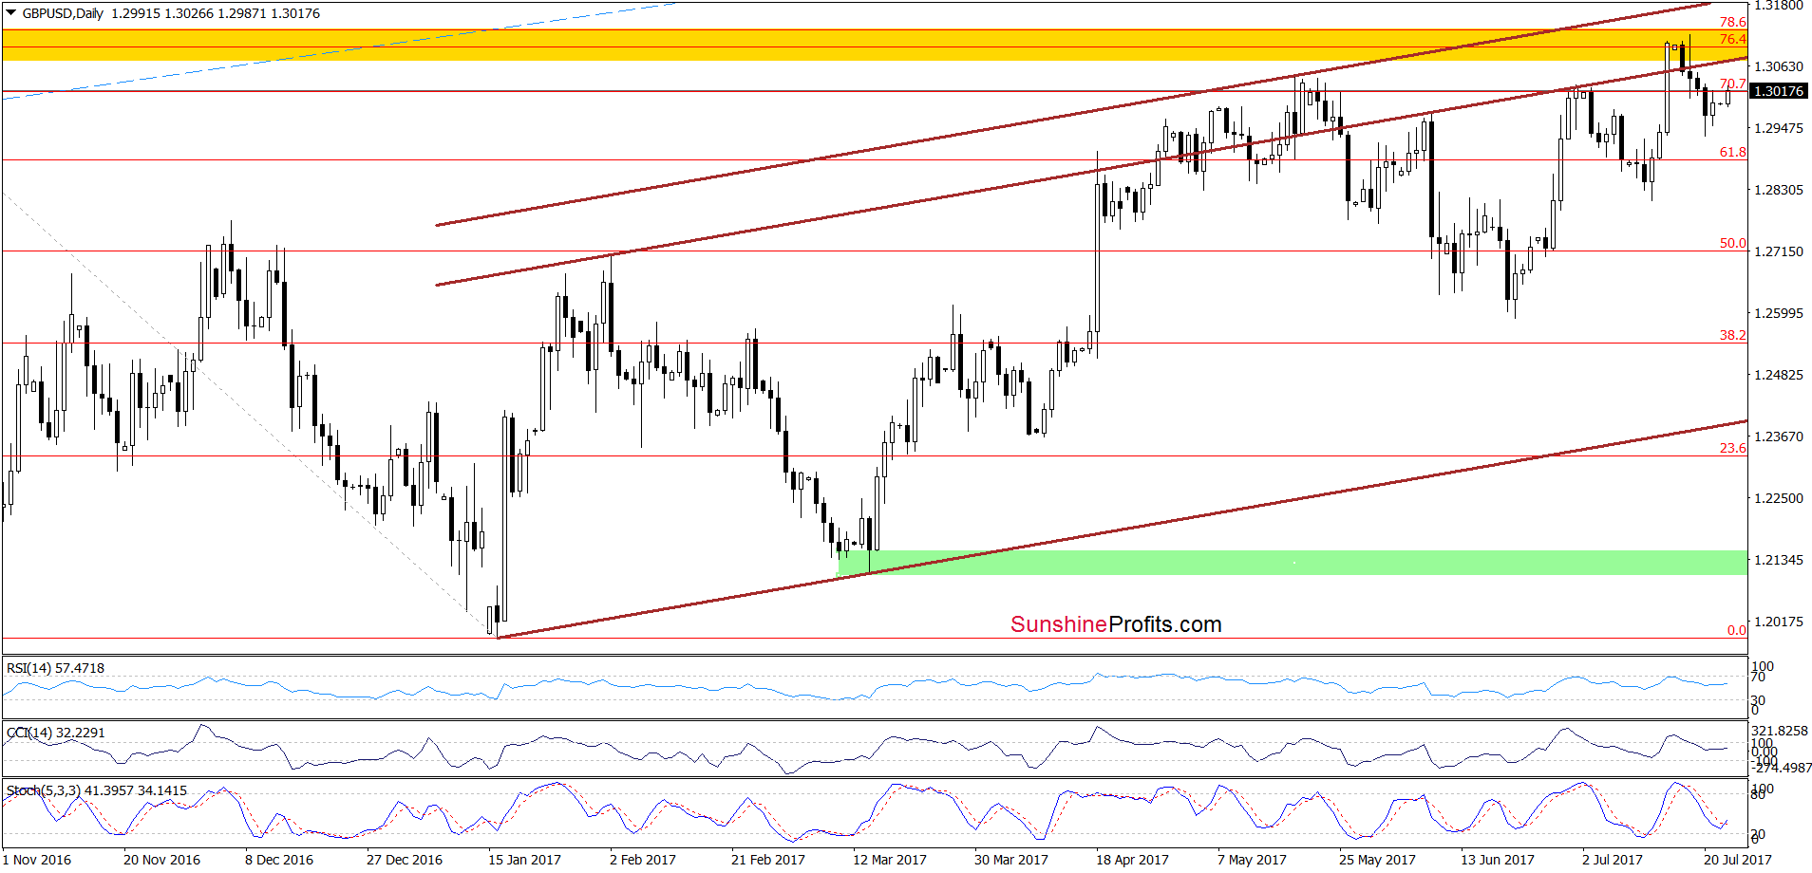Click the 76.4 Fibonacci level label
1812x873 pixels.
pos(1733,39)
